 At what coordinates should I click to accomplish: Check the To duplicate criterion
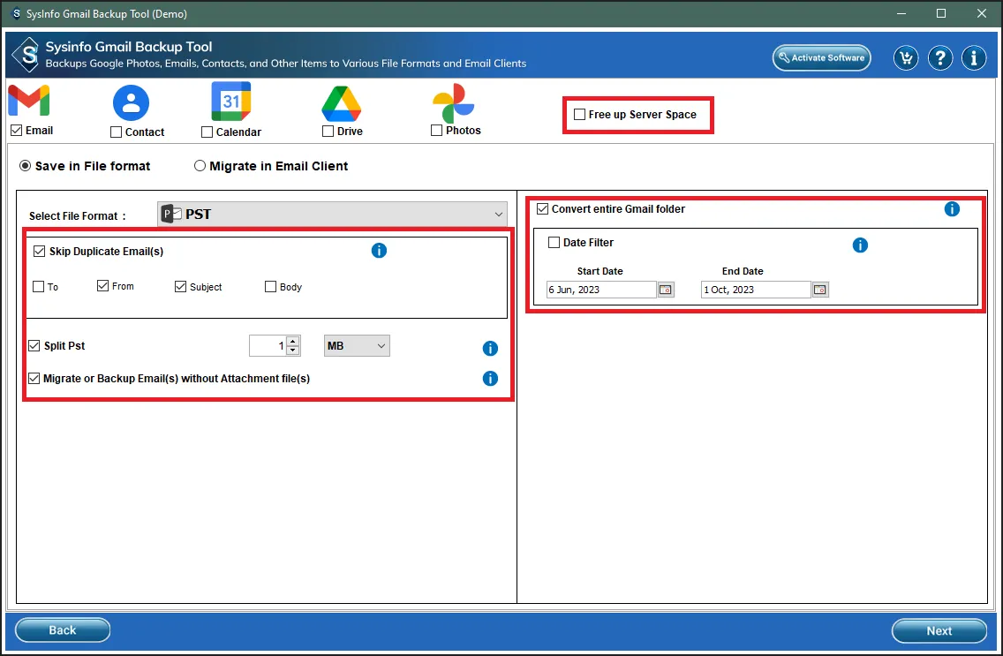click(38, 286)
